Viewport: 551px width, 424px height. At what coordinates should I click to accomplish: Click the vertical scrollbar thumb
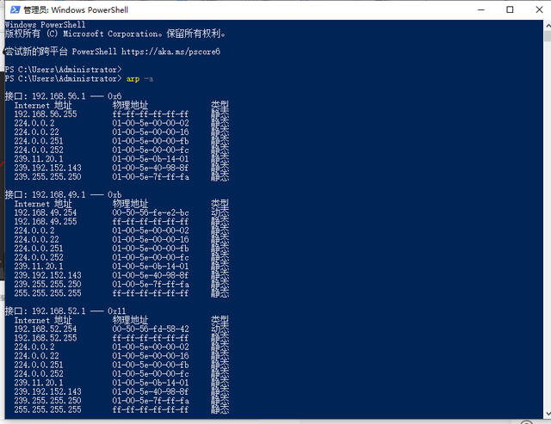548,36
